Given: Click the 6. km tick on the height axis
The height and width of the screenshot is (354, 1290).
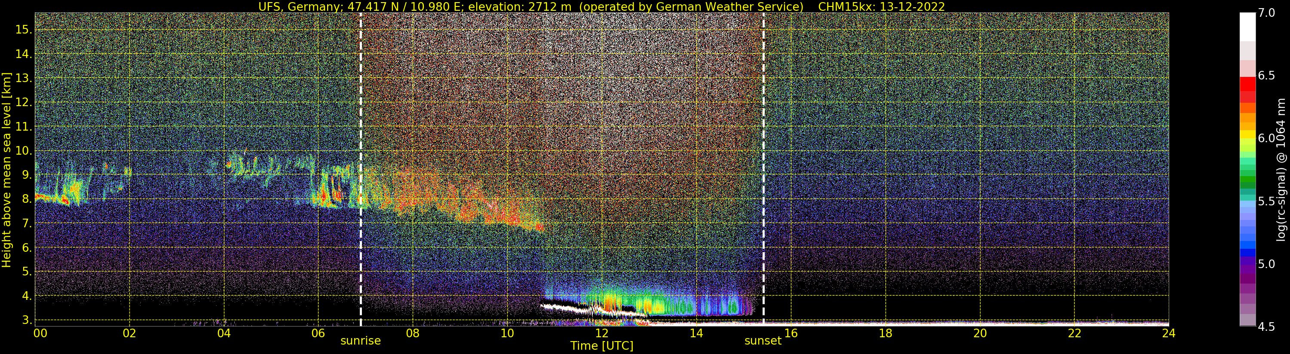Looking at the screenshot, I should point(27,247).
